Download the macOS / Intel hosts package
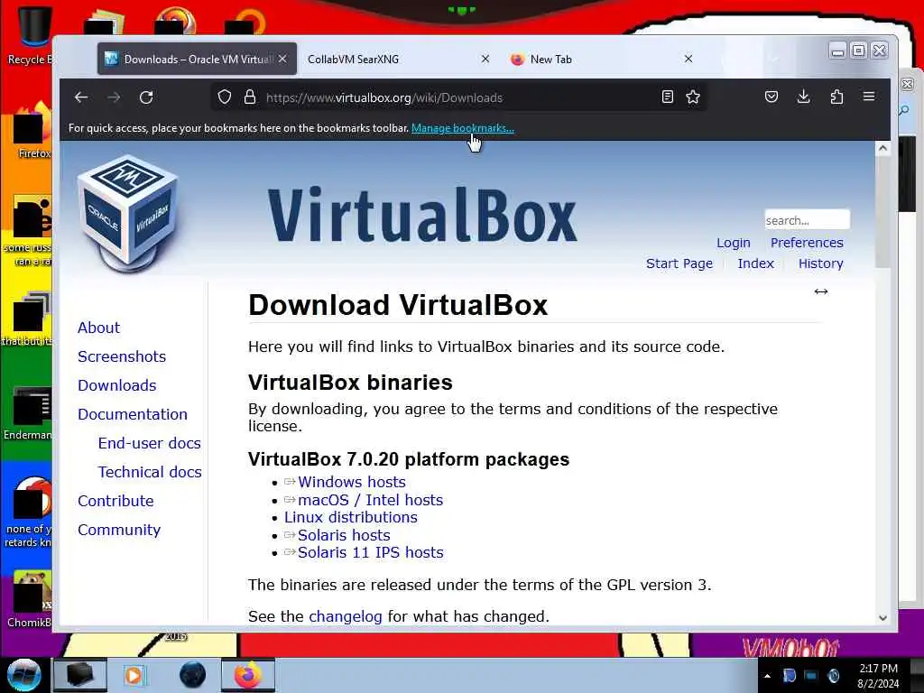Screen dimensions: 924x693 pyautogui.click(x=370, y=500)
